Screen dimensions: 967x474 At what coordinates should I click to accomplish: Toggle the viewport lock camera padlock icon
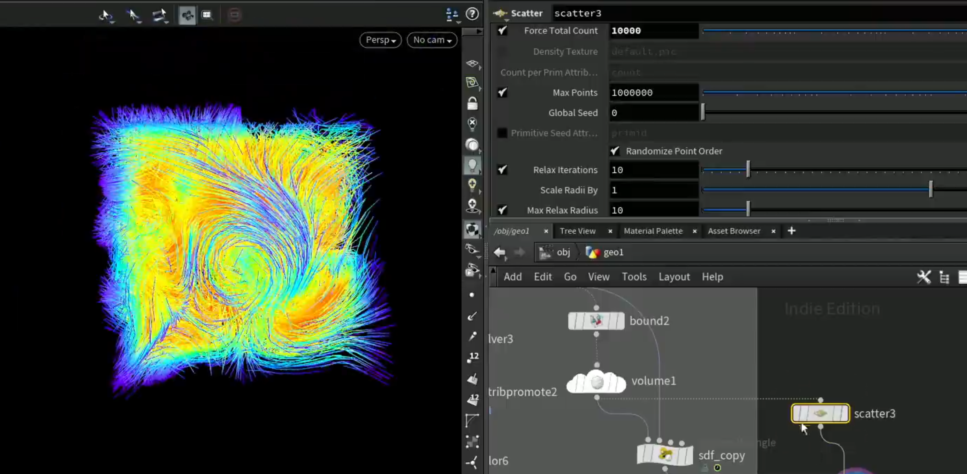(x=472, y=103)
